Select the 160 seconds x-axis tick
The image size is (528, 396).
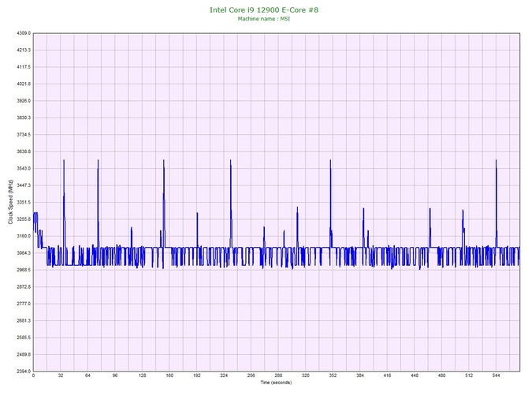click(169, 376)
